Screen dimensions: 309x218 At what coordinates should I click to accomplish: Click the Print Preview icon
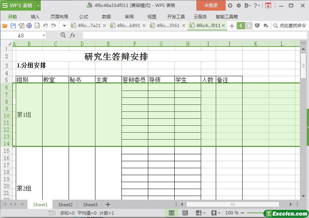click(x=37, y=26)
